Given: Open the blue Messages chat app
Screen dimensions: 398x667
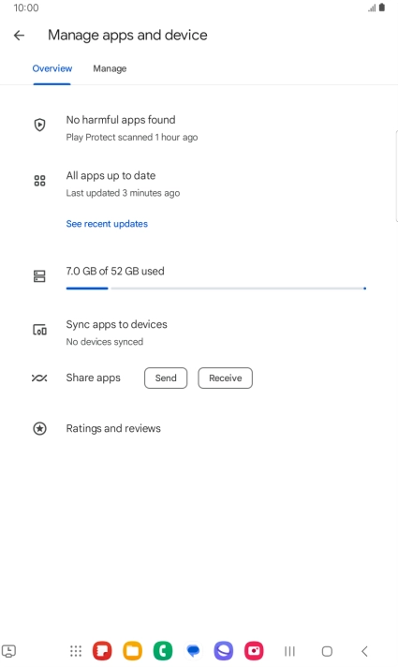Looking at the screenshot, I should 194,651.
